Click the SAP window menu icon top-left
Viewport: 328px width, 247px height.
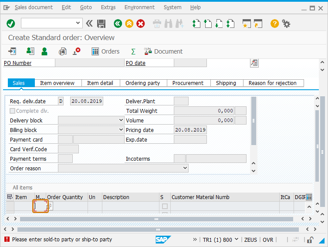[7, 8]
